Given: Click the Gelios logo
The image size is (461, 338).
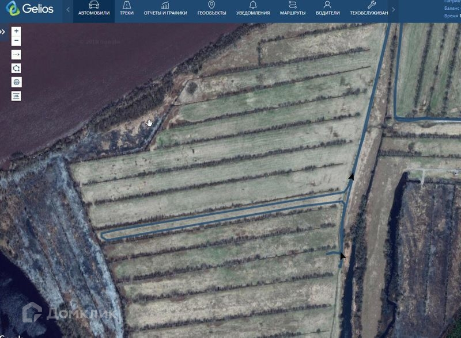Looking at the screenshot, I should [x=29, y=8].
